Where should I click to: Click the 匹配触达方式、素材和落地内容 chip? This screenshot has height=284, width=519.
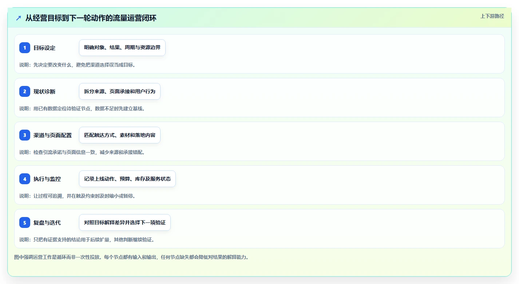tap(120, 135)
